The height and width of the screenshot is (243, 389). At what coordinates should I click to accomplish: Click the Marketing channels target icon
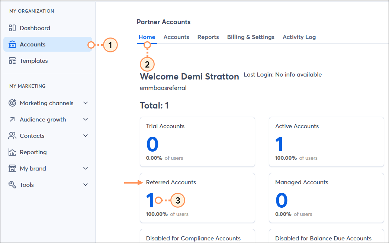(x=12, y=103)
